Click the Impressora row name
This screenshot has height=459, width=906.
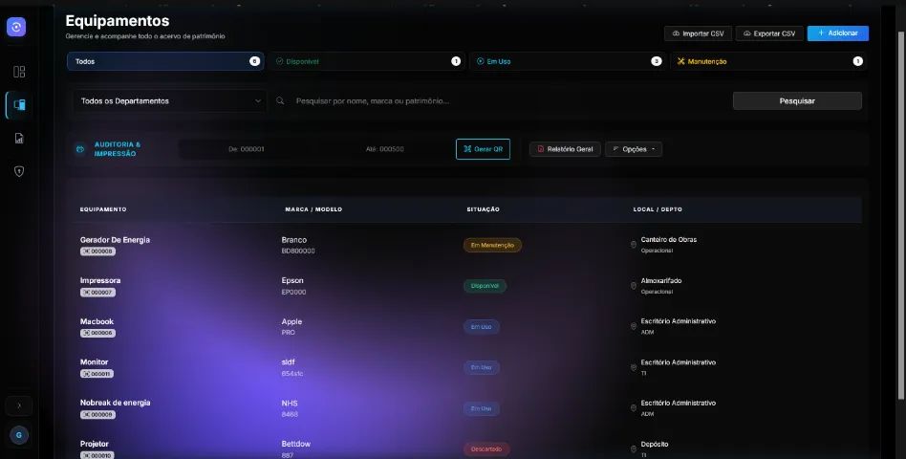tap(100, 280)
